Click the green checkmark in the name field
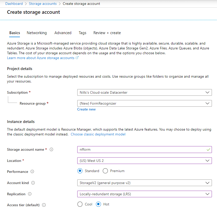217x209 pixels. coord(208,150)
